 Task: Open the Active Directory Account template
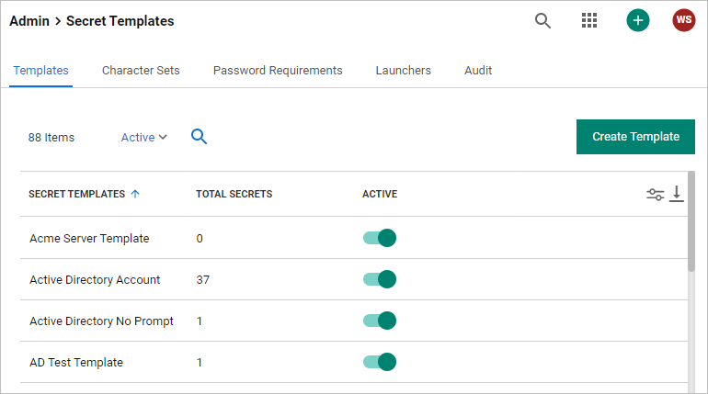pos(95,279)
